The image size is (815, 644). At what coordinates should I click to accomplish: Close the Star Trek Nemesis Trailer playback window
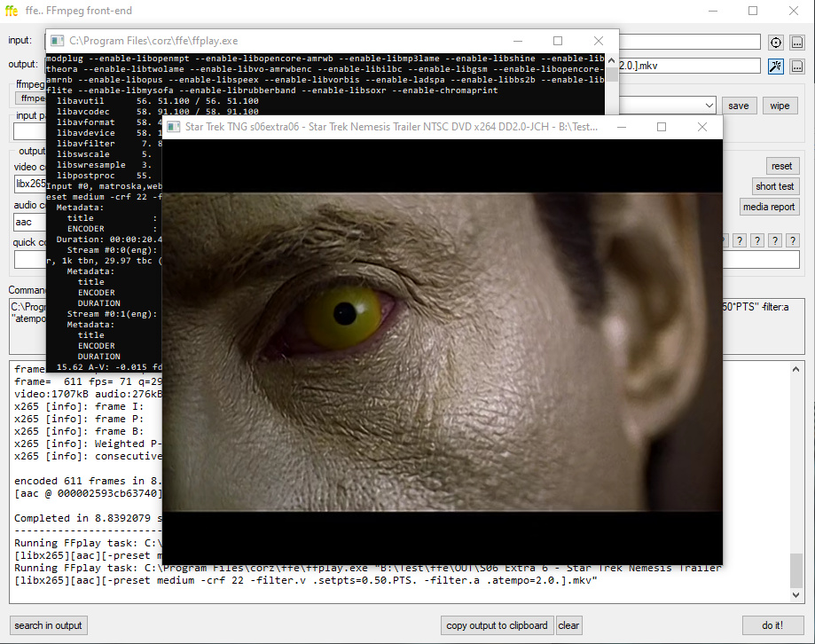tap(701, 127)
